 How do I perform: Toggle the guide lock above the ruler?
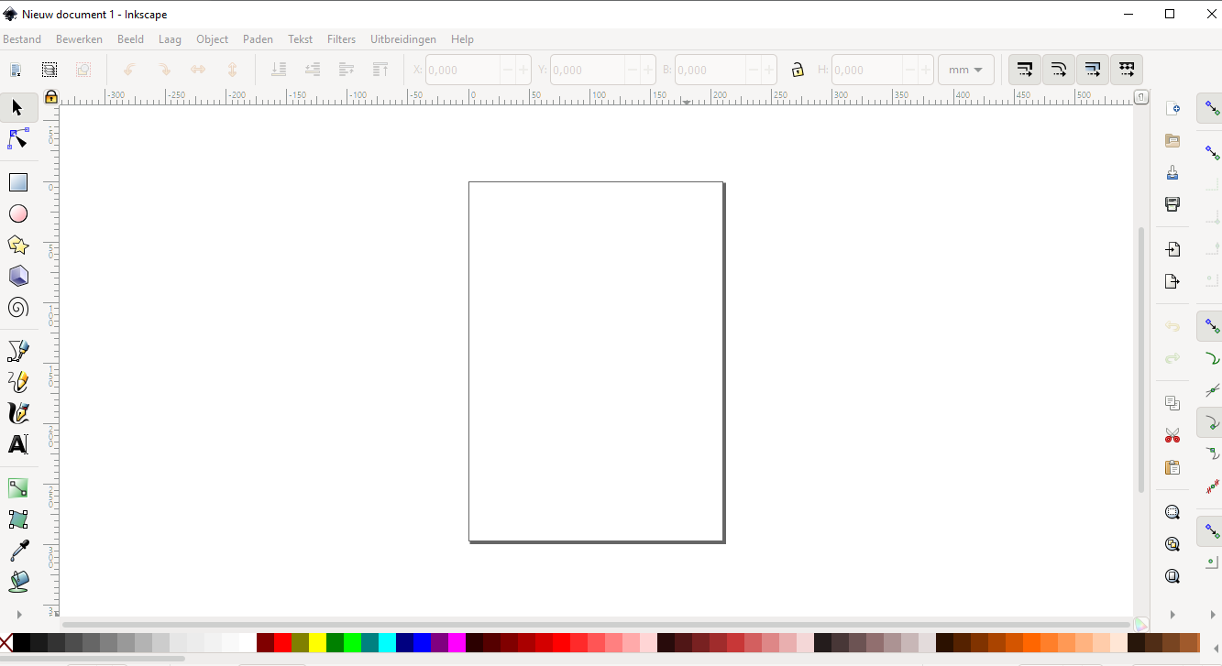(51, 96)
